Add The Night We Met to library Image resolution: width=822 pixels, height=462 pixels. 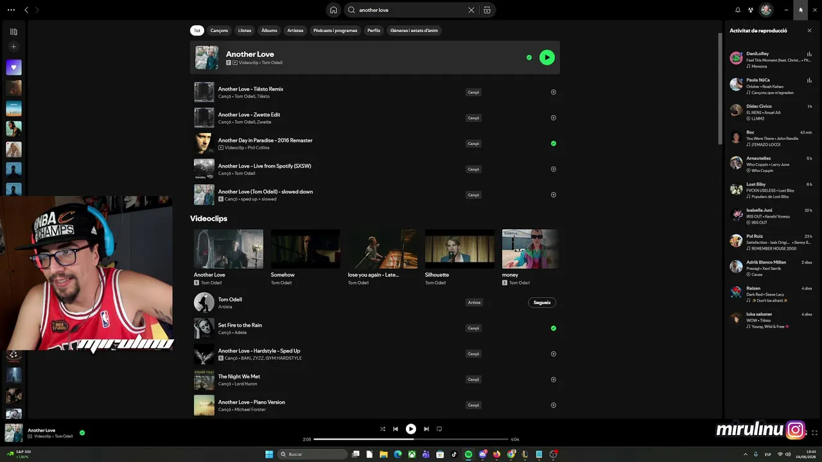pyautogui.click(x=554, y=380)
